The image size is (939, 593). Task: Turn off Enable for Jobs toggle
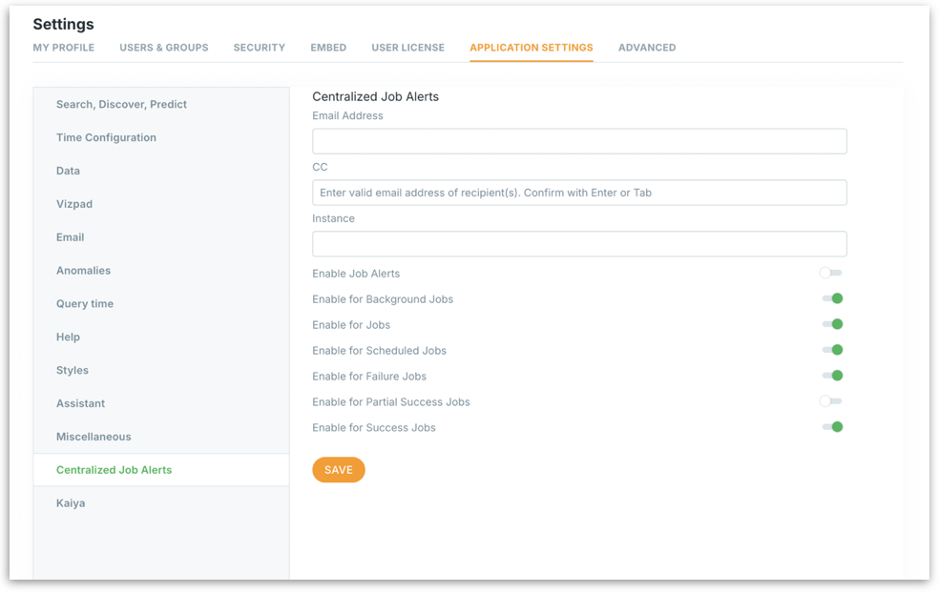(x=831, y=325)
